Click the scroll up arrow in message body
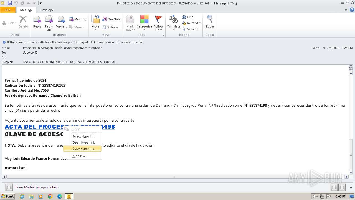 click(x=351, y=73)
